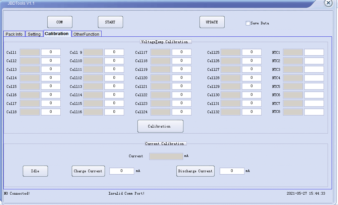Image resolution: width=338 pixels, height=205 pixels.
Task: Click the NTC1 white calibration input field
Action: [x=314, y=52]
